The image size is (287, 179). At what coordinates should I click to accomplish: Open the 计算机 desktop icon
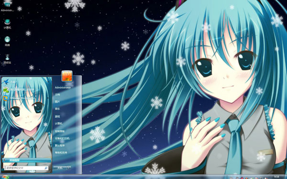tap(7, 24)
